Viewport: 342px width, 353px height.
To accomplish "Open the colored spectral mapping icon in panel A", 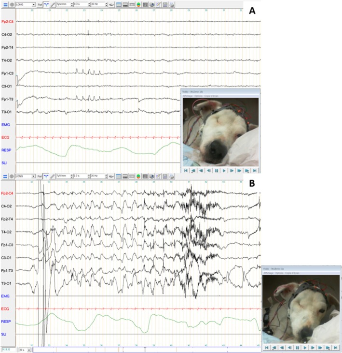I will pyautogui.click(x=138, y=4).
